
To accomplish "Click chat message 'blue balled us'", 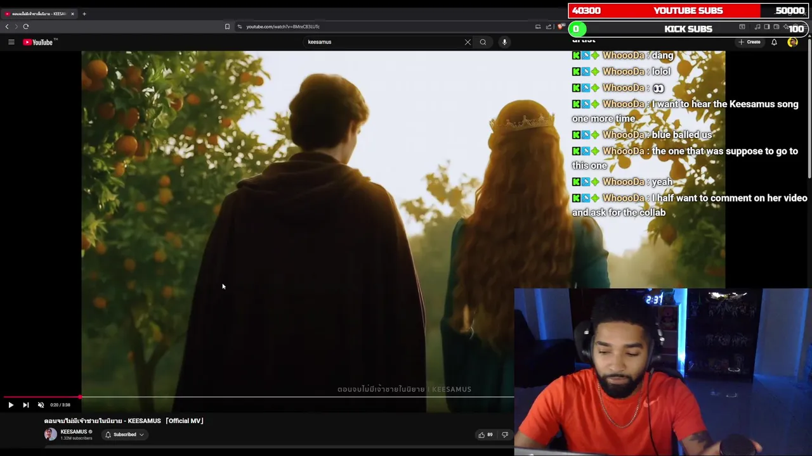I will click(642, 135).
